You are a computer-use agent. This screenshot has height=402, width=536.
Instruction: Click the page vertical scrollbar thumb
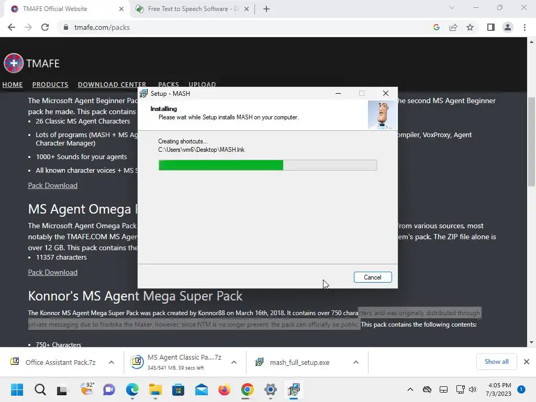[531, 142]
